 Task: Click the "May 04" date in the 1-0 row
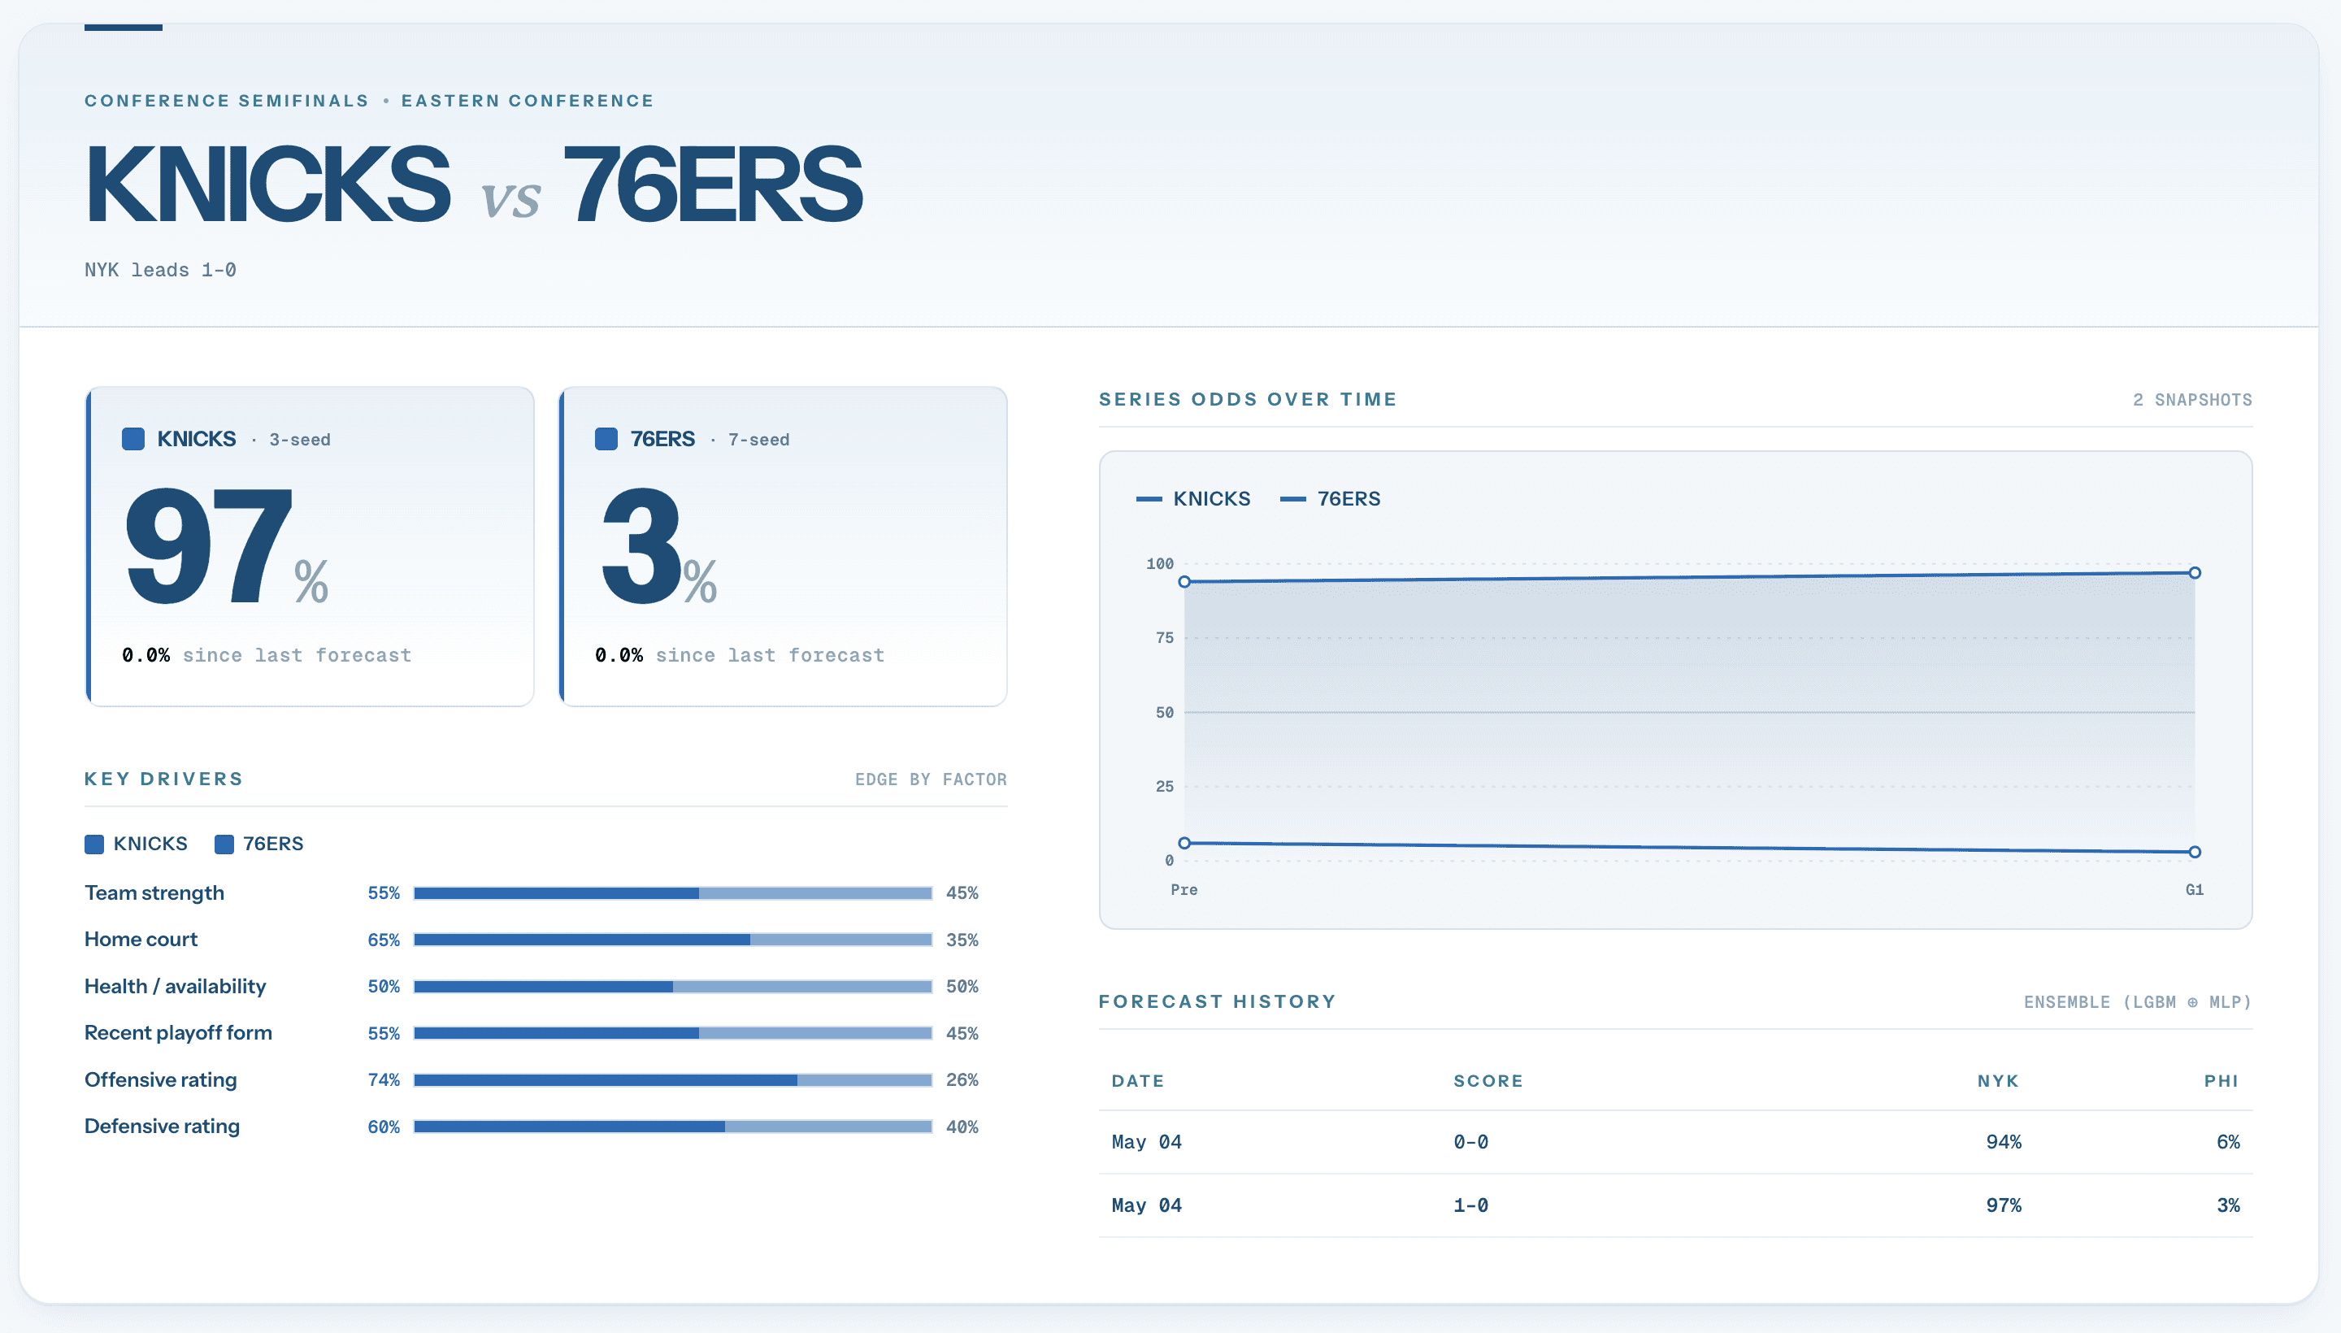pyautogui.click(x=1146, y=1205)
